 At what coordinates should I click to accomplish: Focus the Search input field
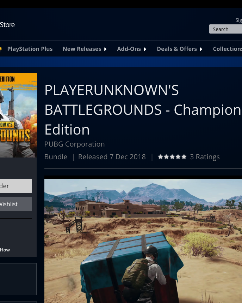[225, 29]
